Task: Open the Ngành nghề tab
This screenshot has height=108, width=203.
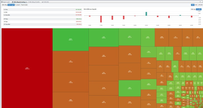Action: (x=6, y=2)
